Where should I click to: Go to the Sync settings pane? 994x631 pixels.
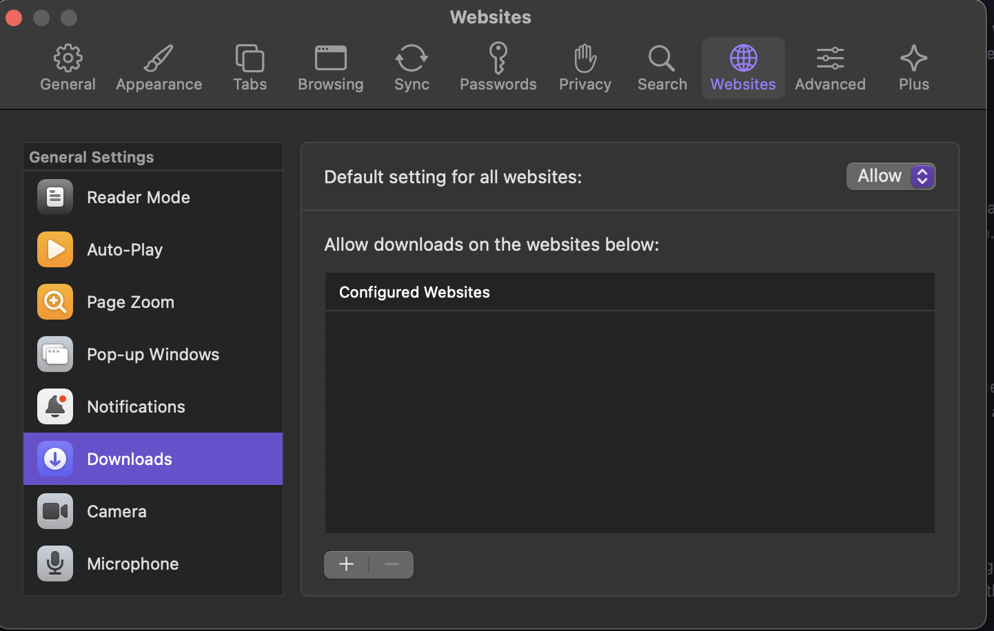pos(412,68)
